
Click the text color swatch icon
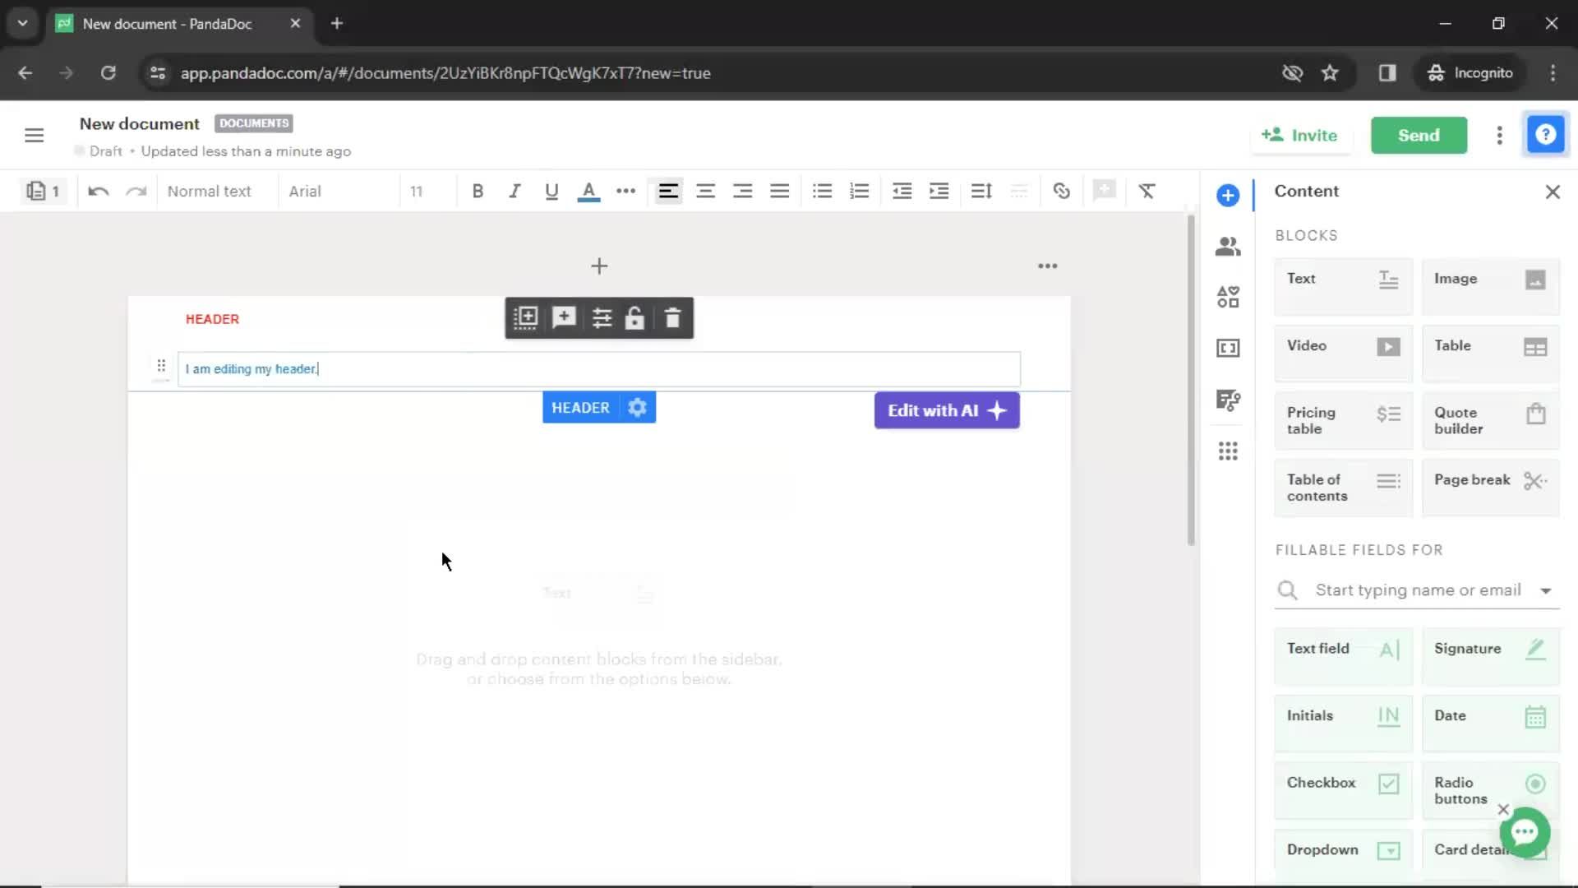tap(588, 191)
